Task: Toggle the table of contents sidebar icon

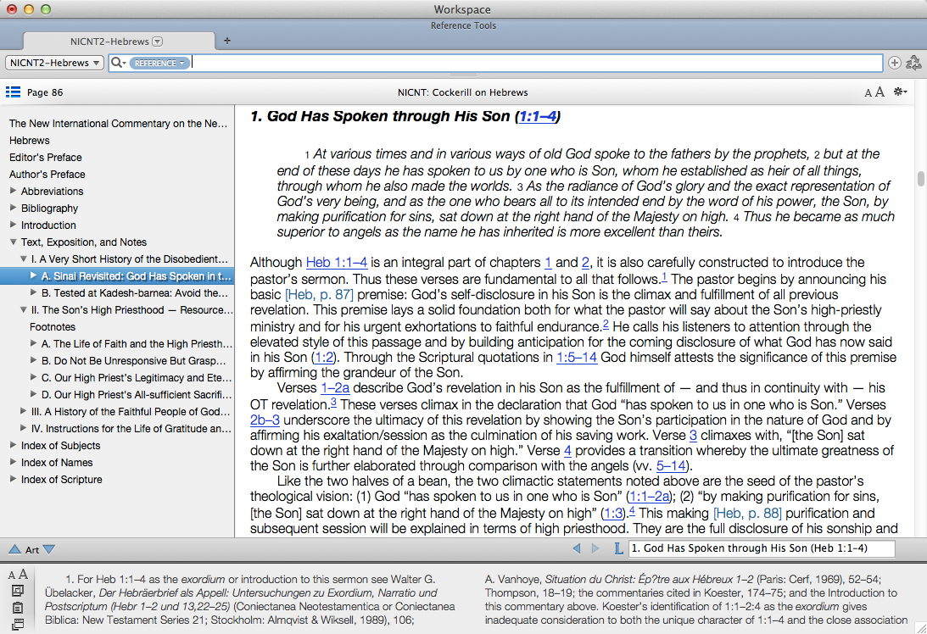Action: tap(13, 92)
